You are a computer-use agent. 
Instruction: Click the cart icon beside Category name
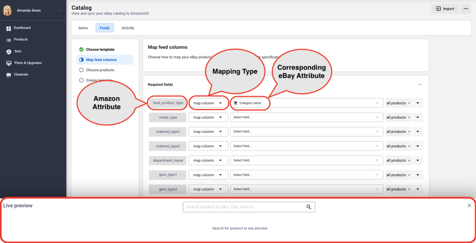tap(236, 103)
